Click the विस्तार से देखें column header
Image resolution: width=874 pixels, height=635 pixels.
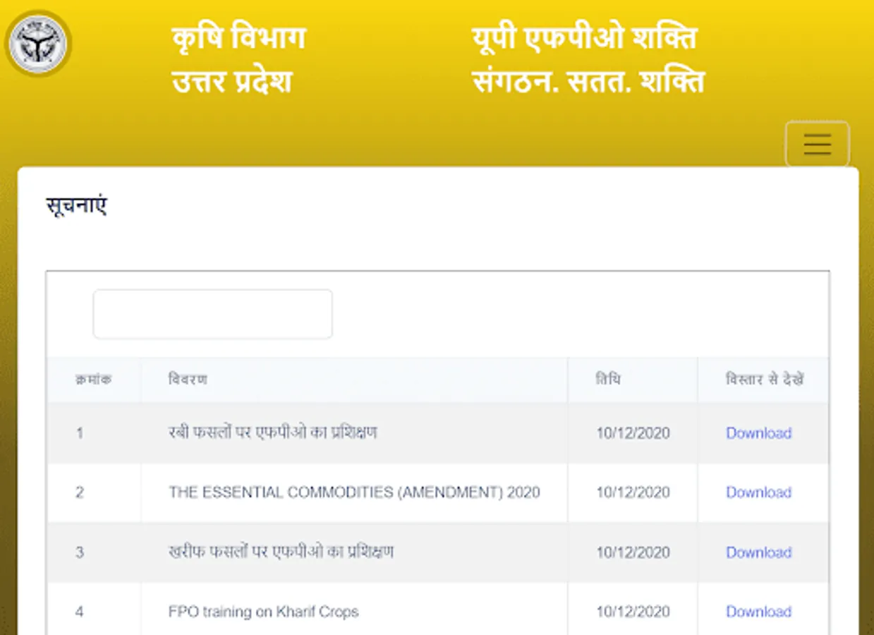pos(765,380)
